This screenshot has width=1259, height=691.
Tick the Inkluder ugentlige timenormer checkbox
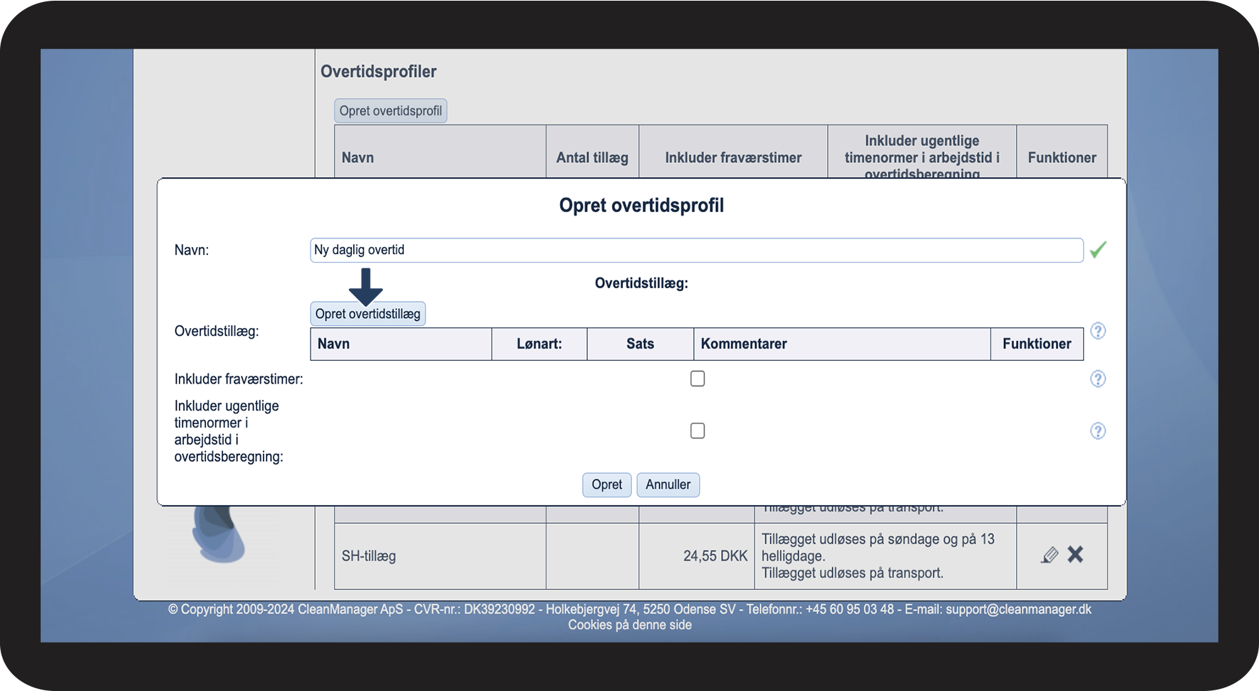pyautogui.click(x=698, y=431)
